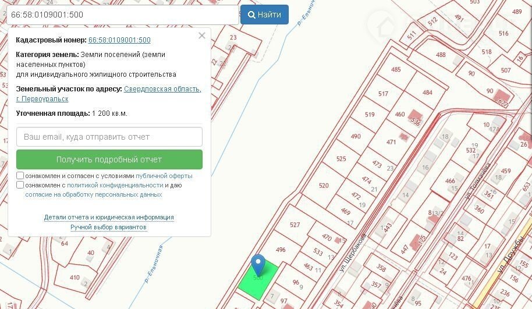Select parcel 520 on the map
The height and width of the screenshot is (309, 532).
pyautogui.click(x=324, y=186)
